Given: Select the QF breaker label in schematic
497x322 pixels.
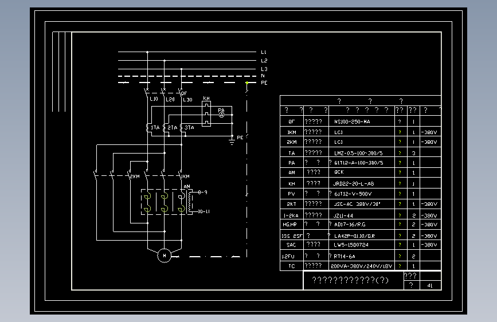Looking at the screenshot, I should tap(184, 93).
